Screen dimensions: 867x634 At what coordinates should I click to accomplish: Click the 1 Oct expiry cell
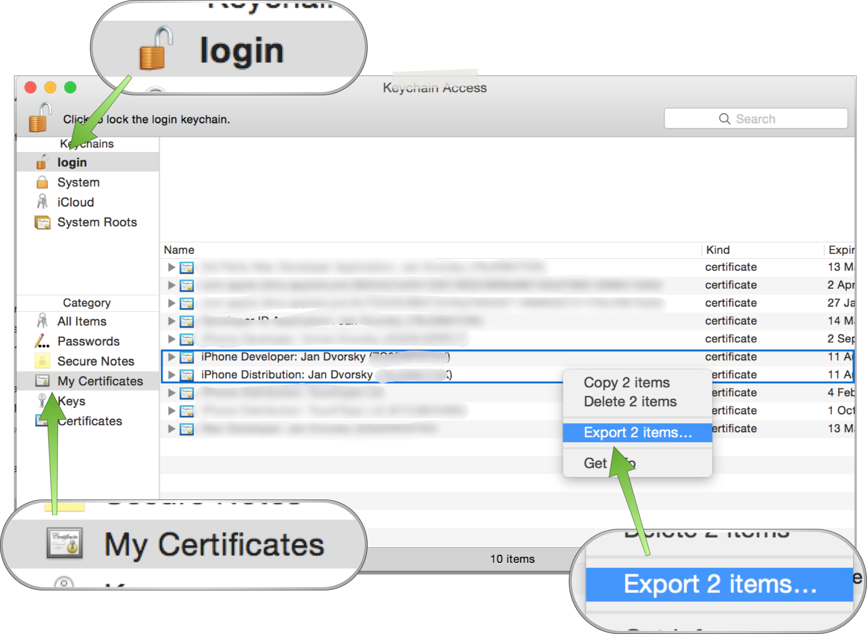(x=841, y=410)
